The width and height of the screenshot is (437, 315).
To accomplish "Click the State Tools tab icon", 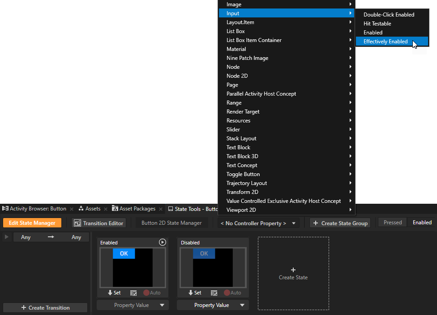I will [x=170, y=208].
